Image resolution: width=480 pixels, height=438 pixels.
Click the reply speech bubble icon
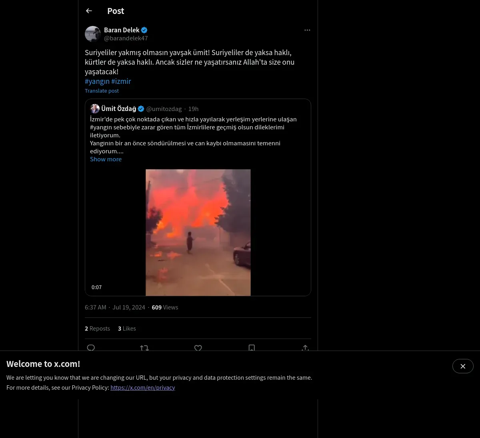tap(91, 348)
